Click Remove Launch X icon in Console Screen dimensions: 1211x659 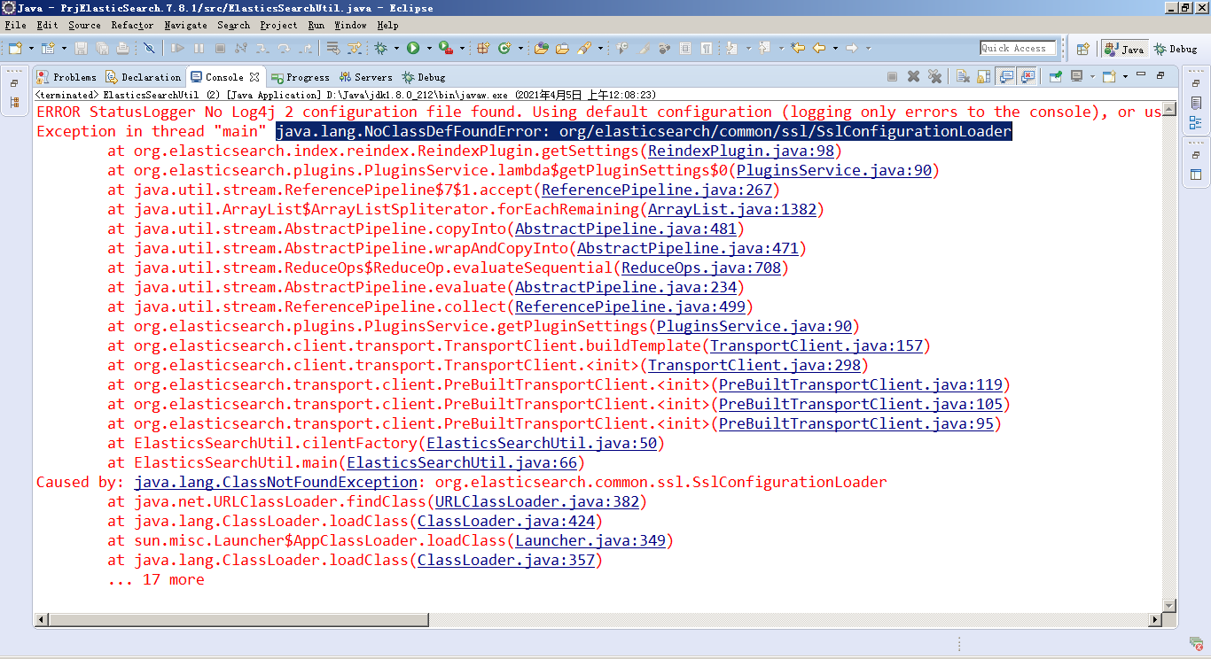click(913, 76)
